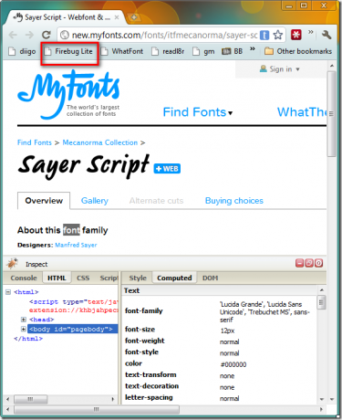
Task: Open Firebug in a popup window
Action: click(309, 263)
